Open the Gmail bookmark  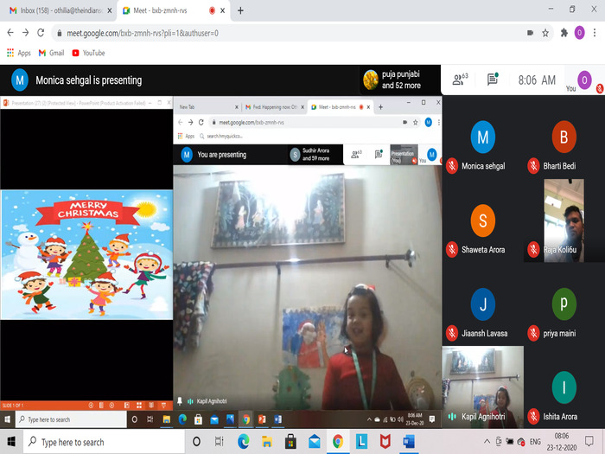click(x=51, y=53)
